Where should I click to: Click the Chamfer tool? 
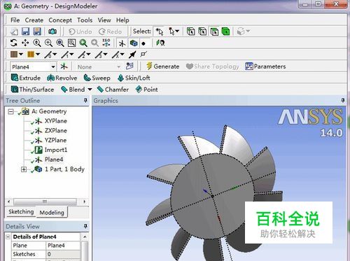113,90
